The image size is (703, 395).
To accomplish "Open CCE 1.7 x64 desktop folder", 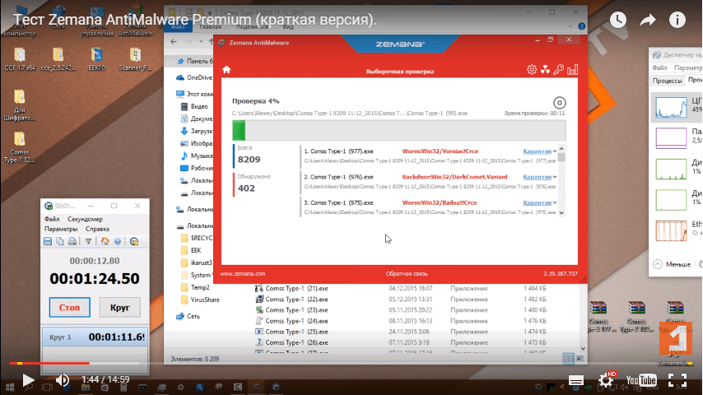I will (19, 59).
